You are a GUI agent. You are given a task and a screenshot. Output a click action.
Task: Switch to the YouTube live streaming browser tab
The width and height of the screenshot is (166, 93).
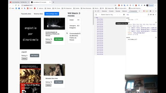click(x=19, y=2)
